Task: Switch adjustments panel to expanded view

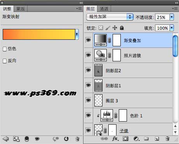Action: (16, 139)
